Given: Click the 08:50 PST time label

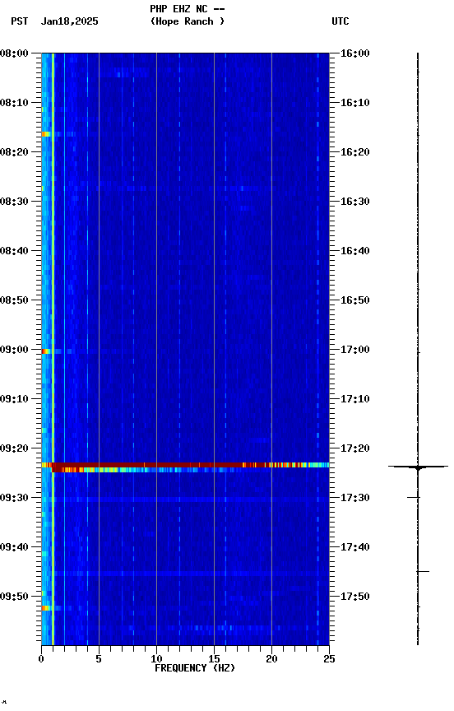Looking at the screenshot, I should (x=14, y=300).
